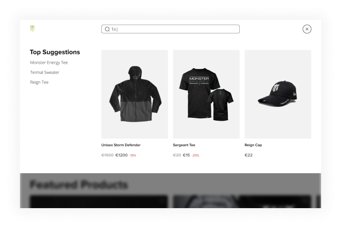Click the Reign Cap product title
The width and height of the screenshot is (341, 228).
click(253, 145)
